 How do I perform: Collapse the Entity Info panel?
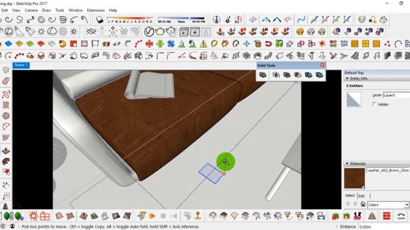click(347, 79)
